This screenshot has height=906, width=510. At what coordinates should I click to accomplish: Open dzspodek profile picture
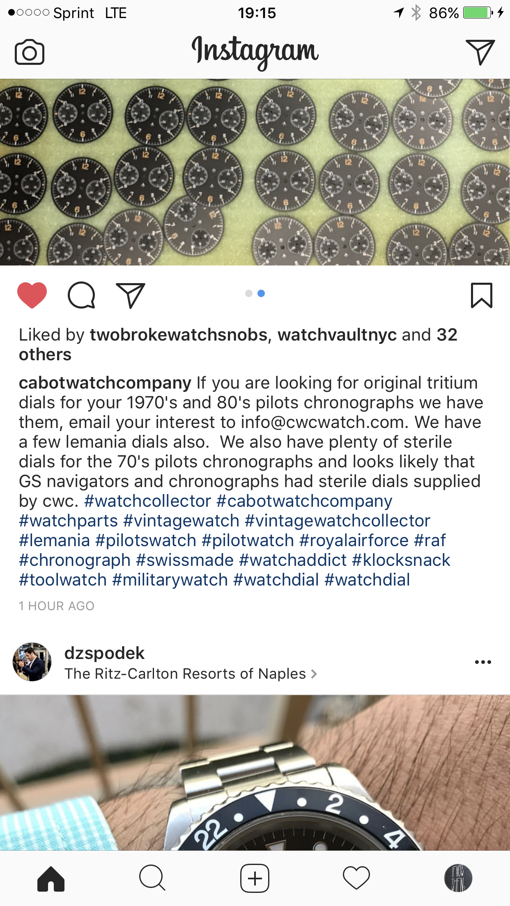32,662
